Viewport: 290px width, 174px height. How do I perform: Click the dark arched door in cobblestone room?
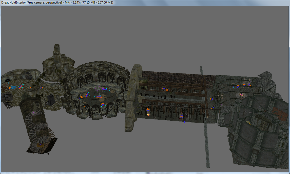[51, 100]
